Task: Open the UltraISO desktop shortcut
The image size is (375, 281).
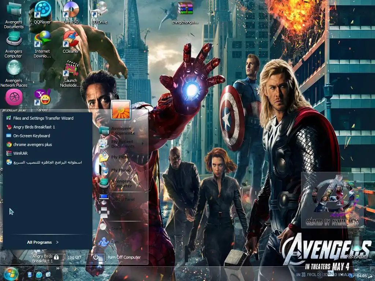Action: pos(71,13)
